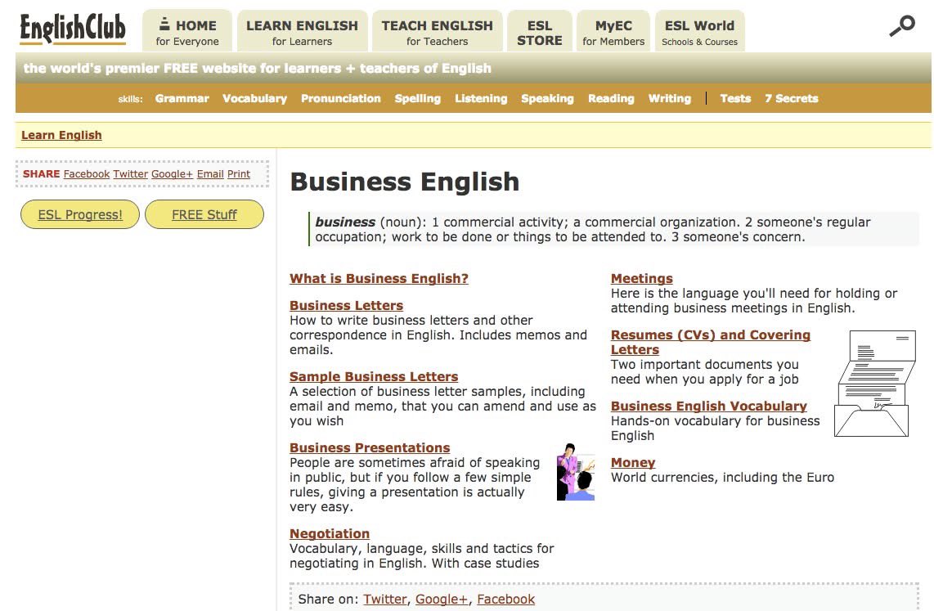Share the page via Facebook in sidebar
The height and width of the screenshot is (611, 934).
(x=87, y=174)
